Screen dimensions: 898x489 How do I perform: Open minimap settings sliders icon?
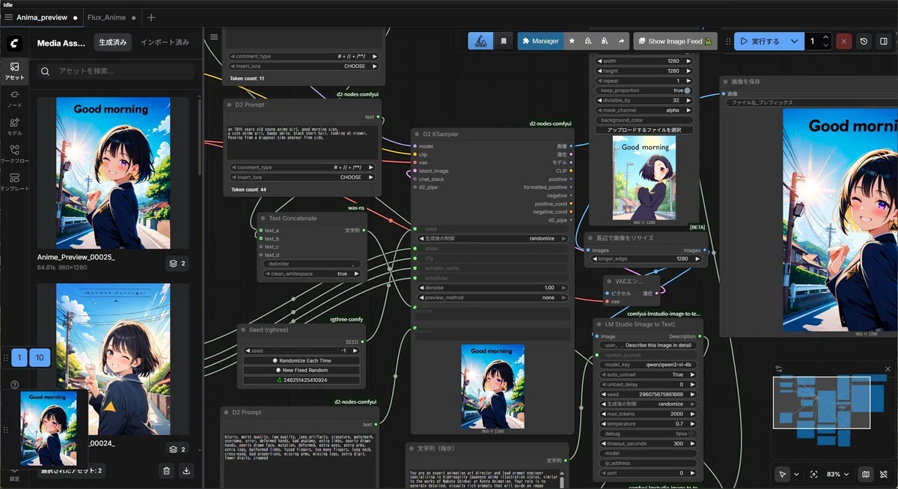point(779,368)
